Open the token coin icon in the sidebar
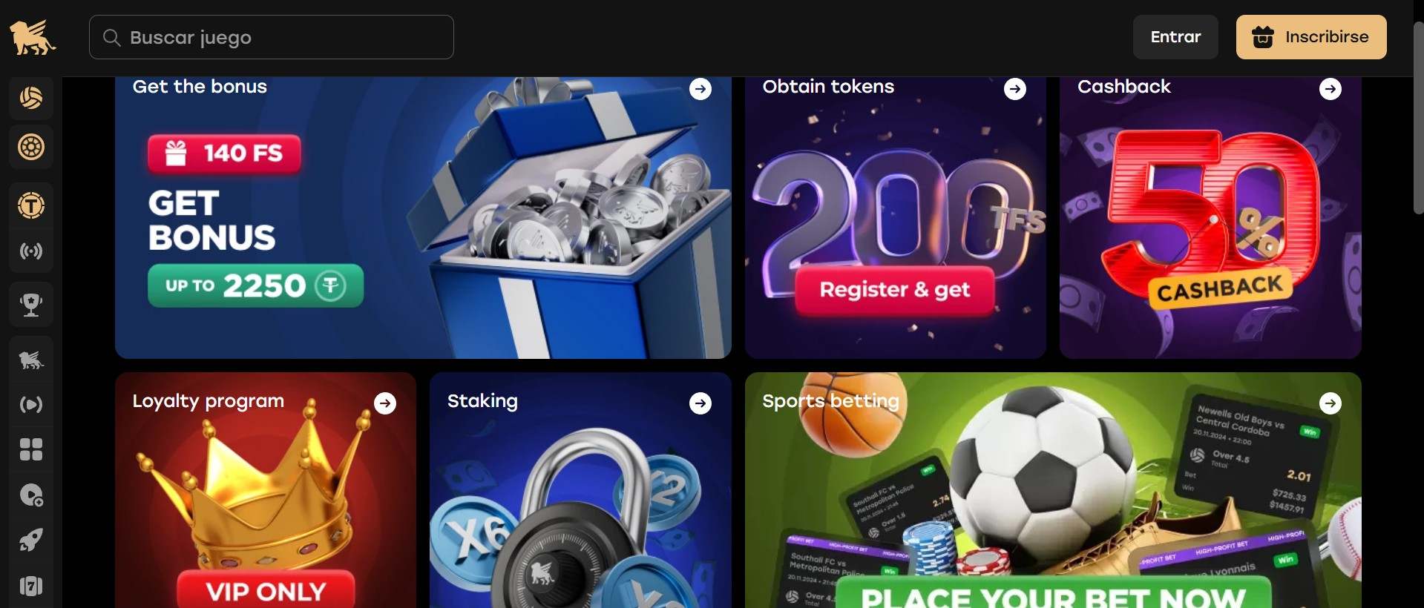 coord(31,205)
